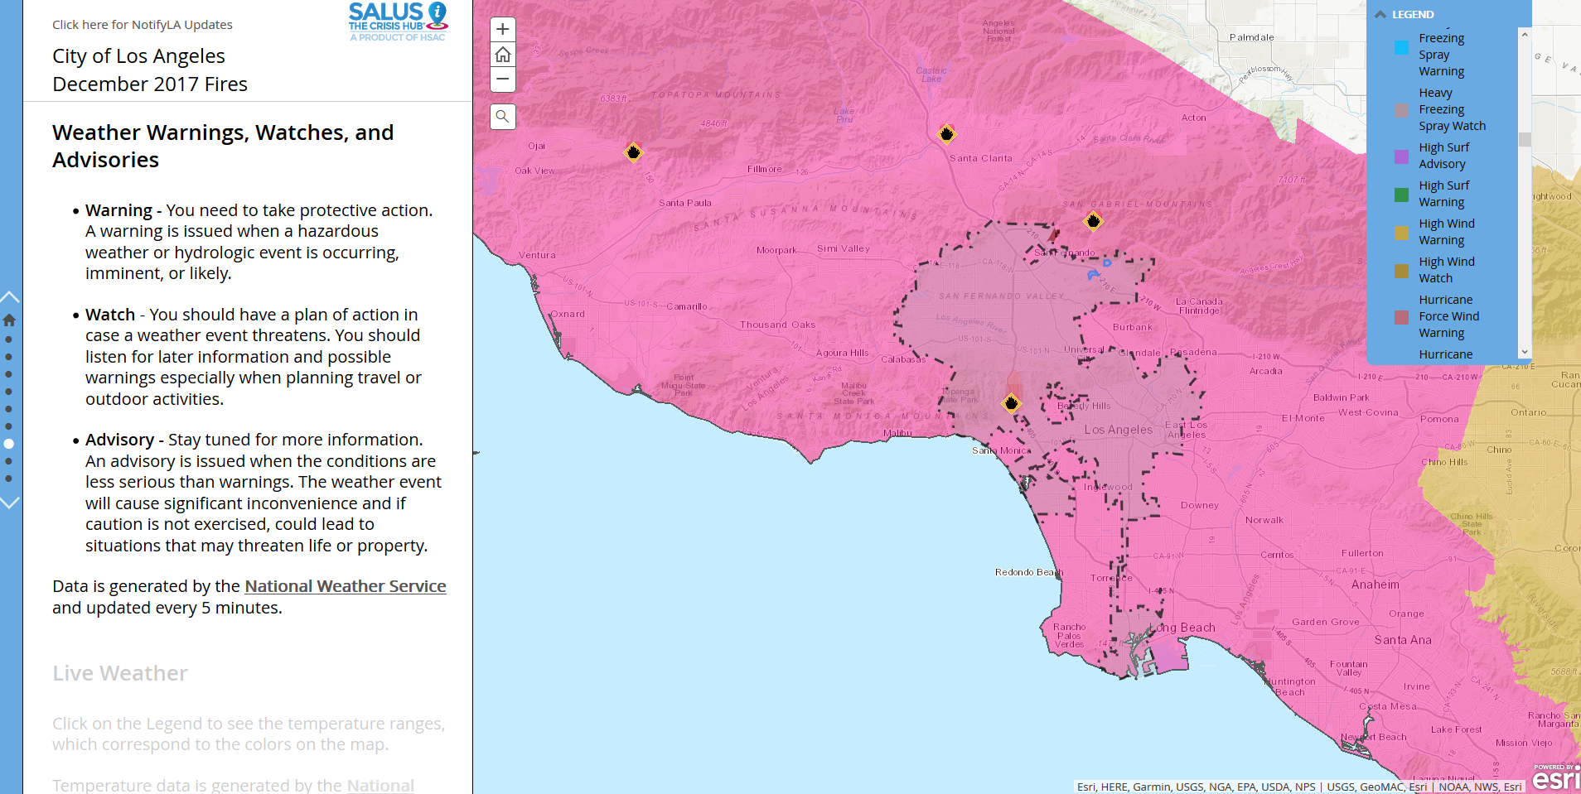The height and width of the screenshot is (794, 1581).
Task: Click the fire icon near Ojai
Action: coord(633,152)
